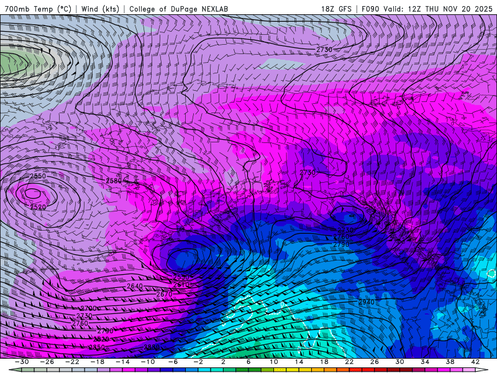Click the 18 value on the color scale
Viewport: 497px width, 373px height.
[x=324, y=362]
